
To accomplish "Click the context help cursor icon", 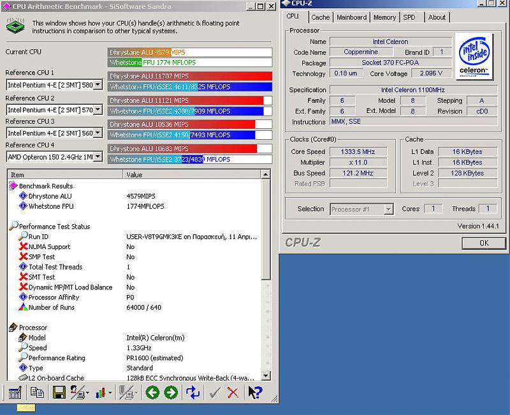I will 254,393.
